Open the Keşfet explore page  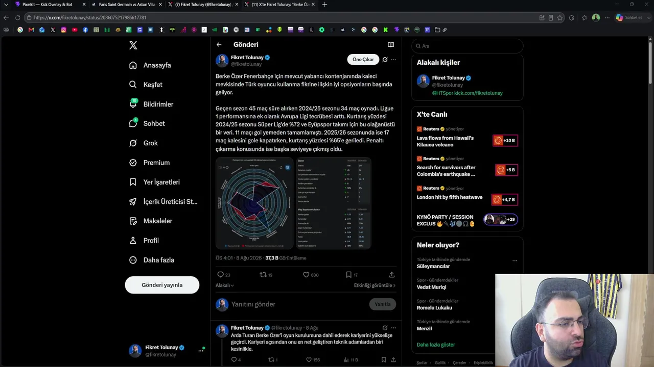(146, 85)
